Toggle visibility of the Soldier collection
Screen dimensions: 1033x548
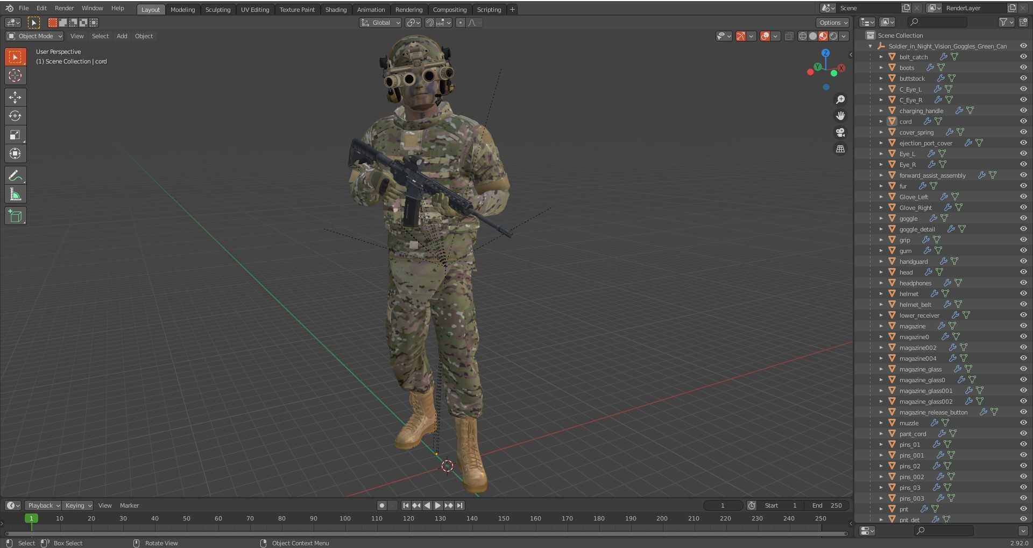tap(1023, 46)
